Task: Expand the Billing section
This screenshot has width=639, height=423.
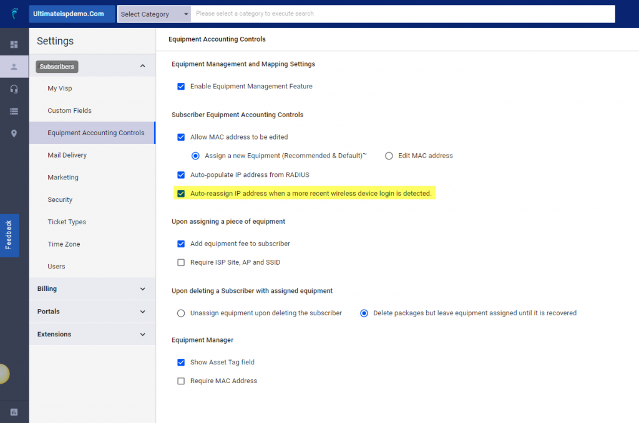Action: pos(92,288)
